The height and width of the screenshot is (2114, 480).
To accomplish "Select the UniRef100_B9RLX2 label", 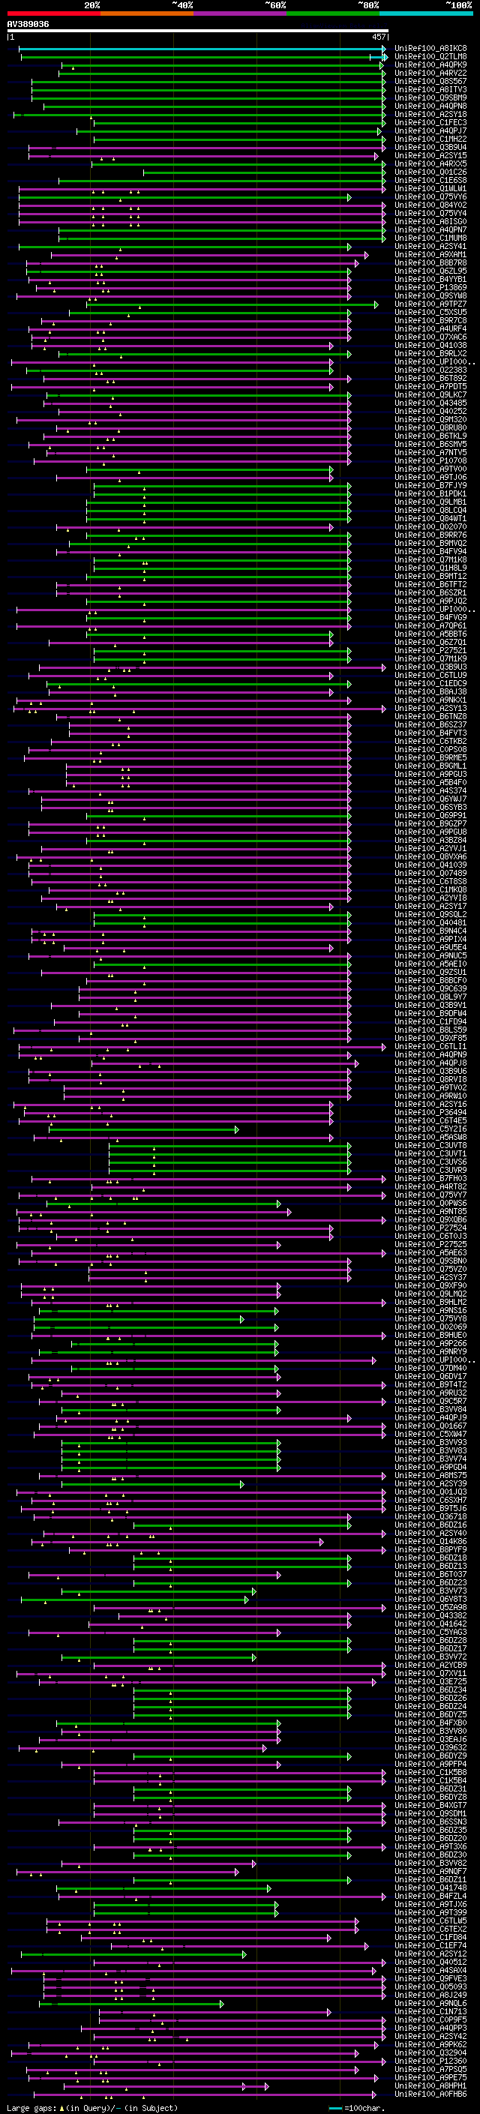I will coord(430,354).
